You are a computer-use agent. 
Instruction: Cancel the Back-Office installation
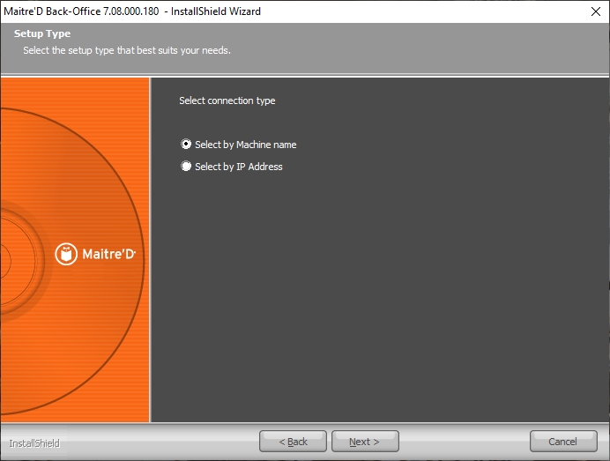[x=562, y=442]
